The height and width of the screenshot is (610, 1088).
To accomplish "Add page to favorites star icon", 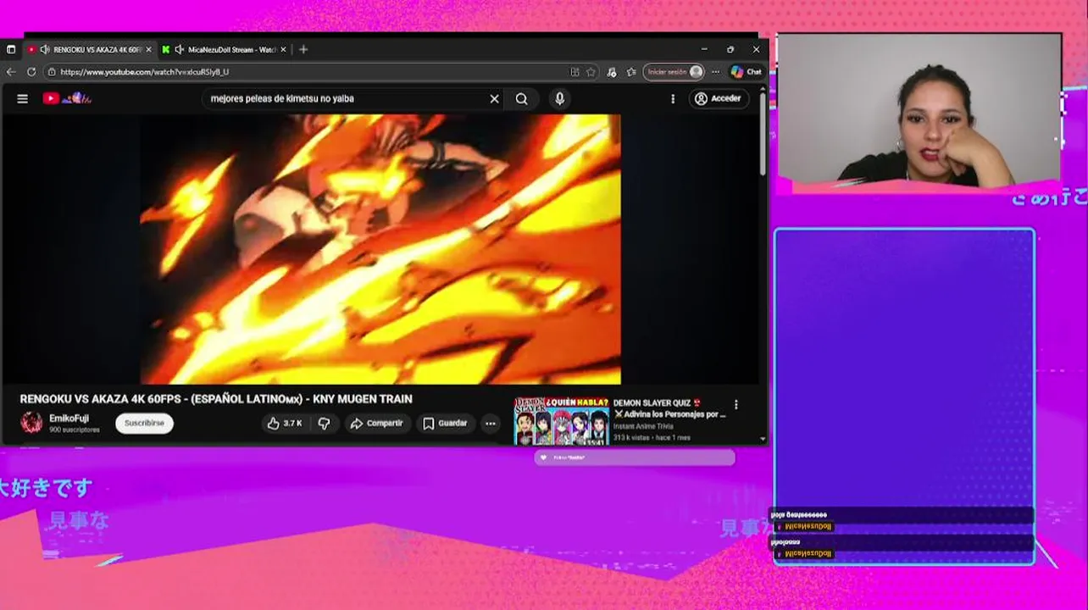I will click(x=591, y=72).
